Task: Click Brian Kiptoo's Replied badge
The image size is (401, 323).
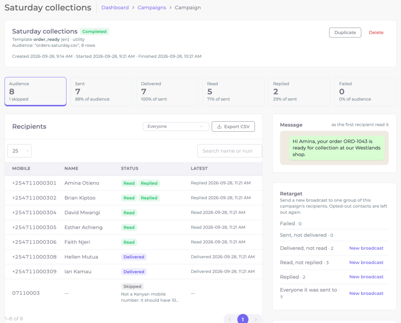Action: pos(149,198)
